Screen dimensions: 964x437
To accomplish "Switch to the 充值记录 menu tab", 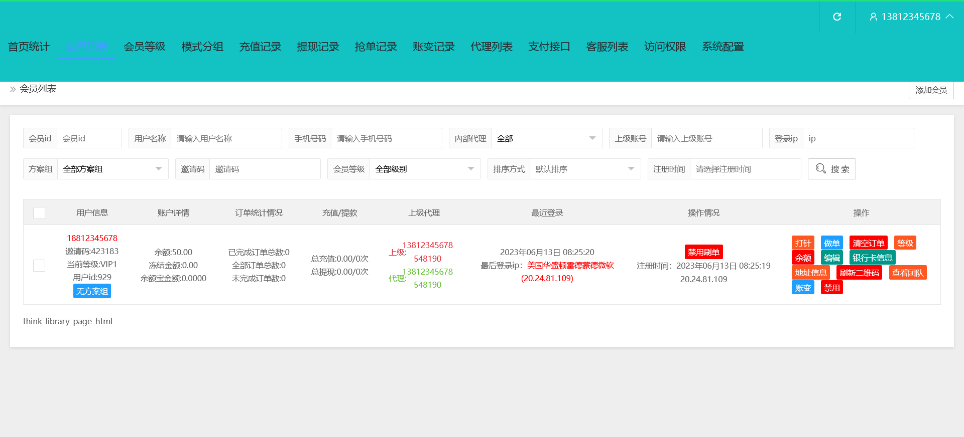I will pos(260,47).
